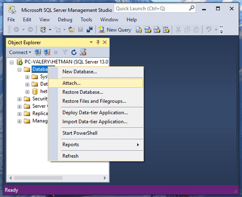Image resolution: width=242 pixels, height=197 pixels.
Task: Click the Stop action icon in Object Explorer
Action: pyautogui.click(x=56, y=53)
